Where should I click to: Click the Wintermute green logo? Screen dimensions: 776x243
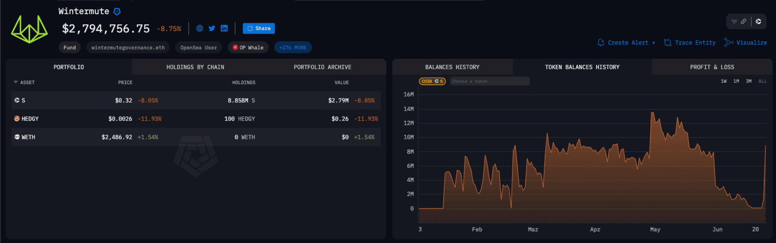tap(29, 29)
